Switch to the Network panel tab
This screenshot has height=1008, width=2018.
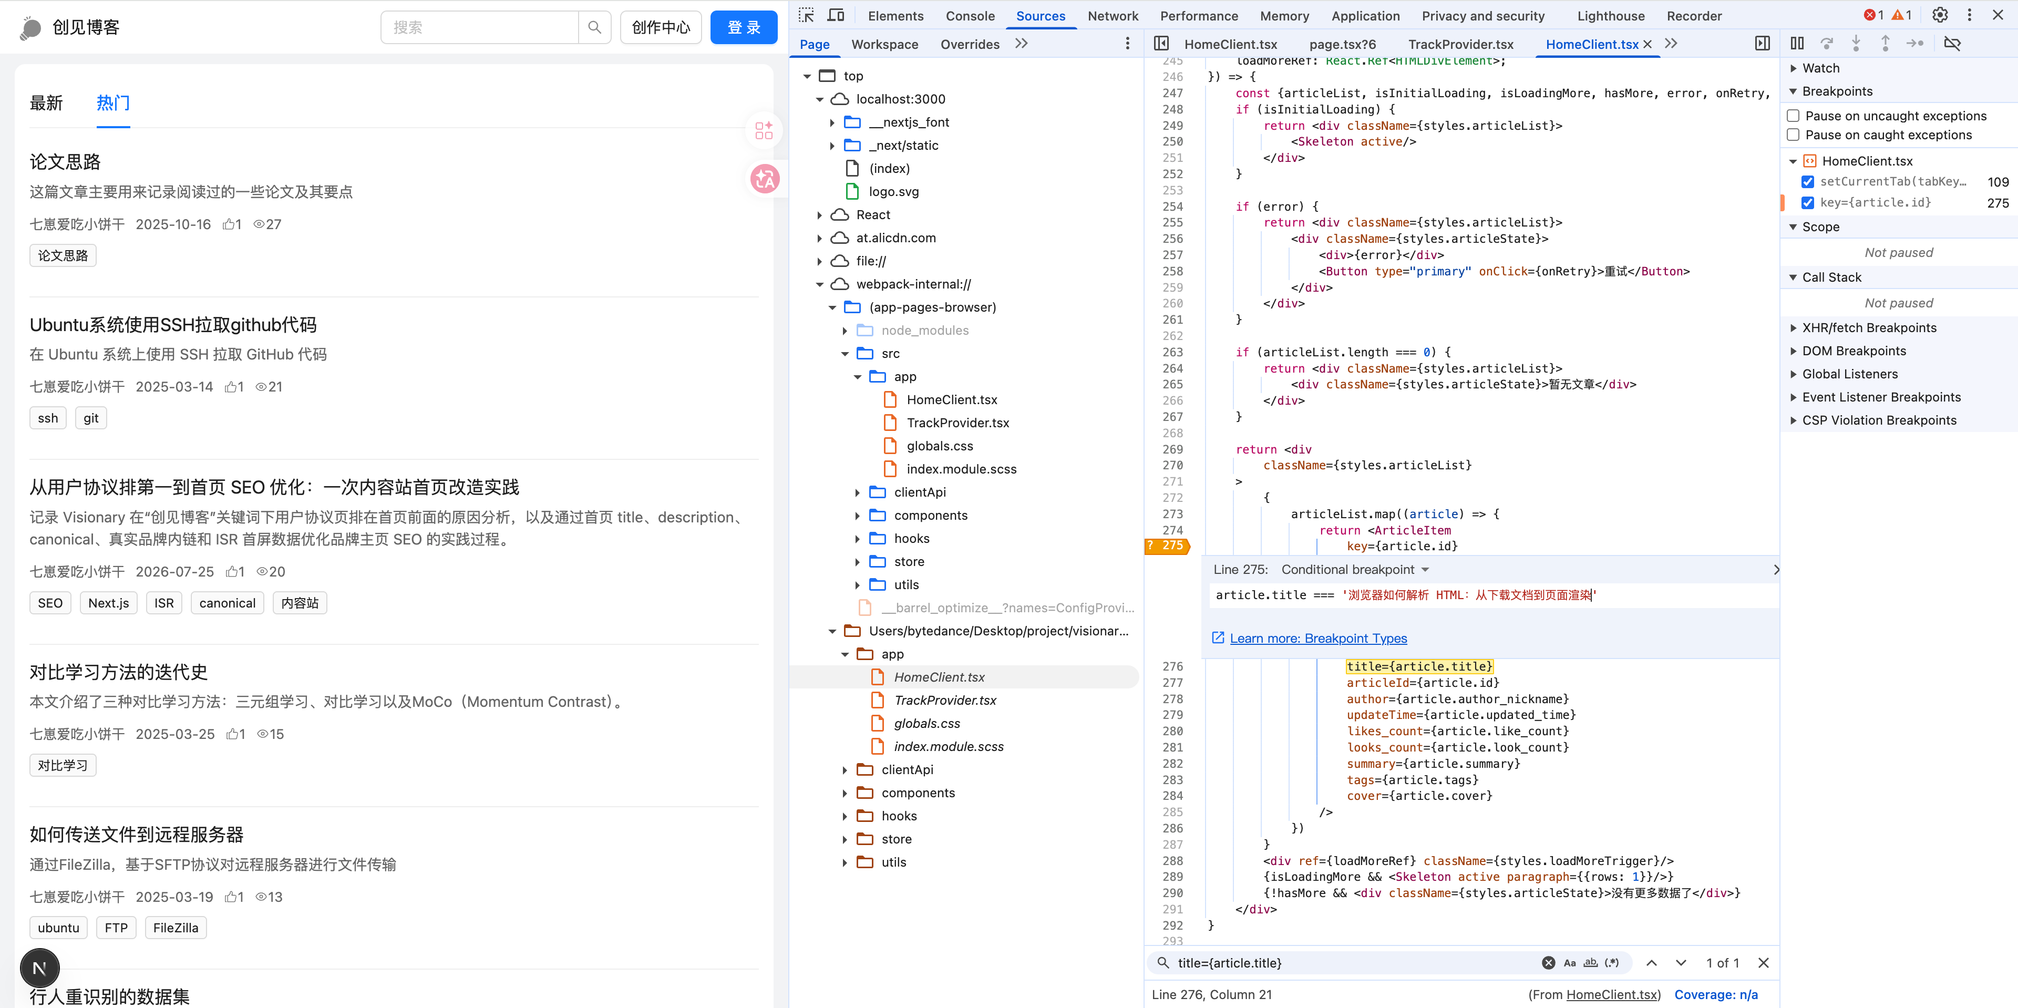[x=1113, y=16]
